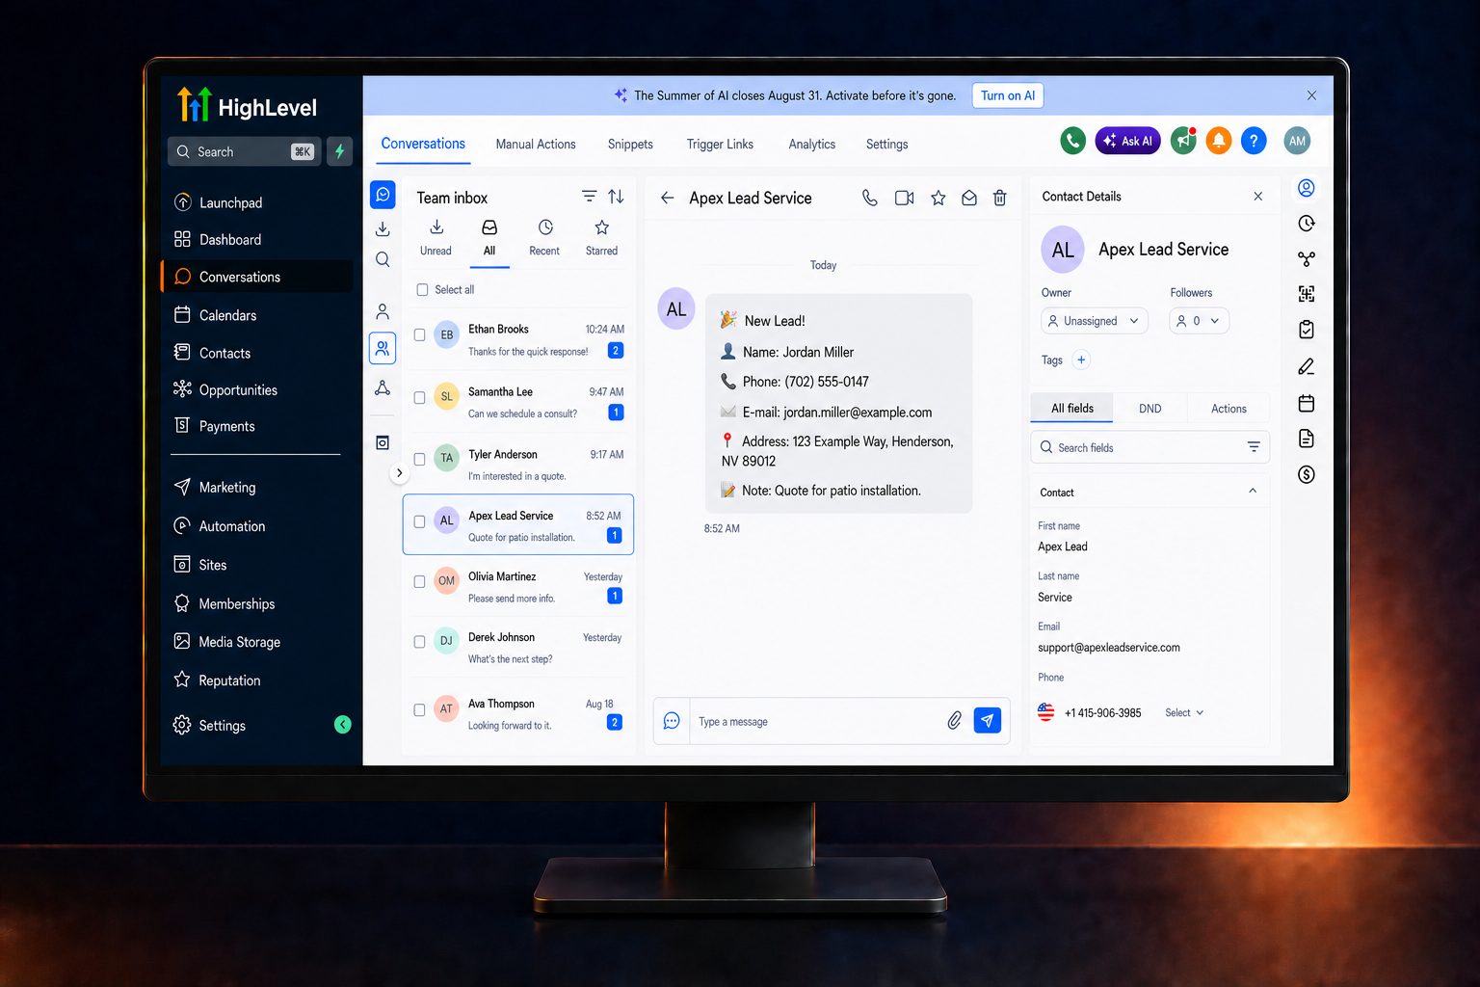The width and height of the screenshot is (1480, 987).
Task: Tick the checkbox for Olivia Martinez
Action: click(419, 581)
